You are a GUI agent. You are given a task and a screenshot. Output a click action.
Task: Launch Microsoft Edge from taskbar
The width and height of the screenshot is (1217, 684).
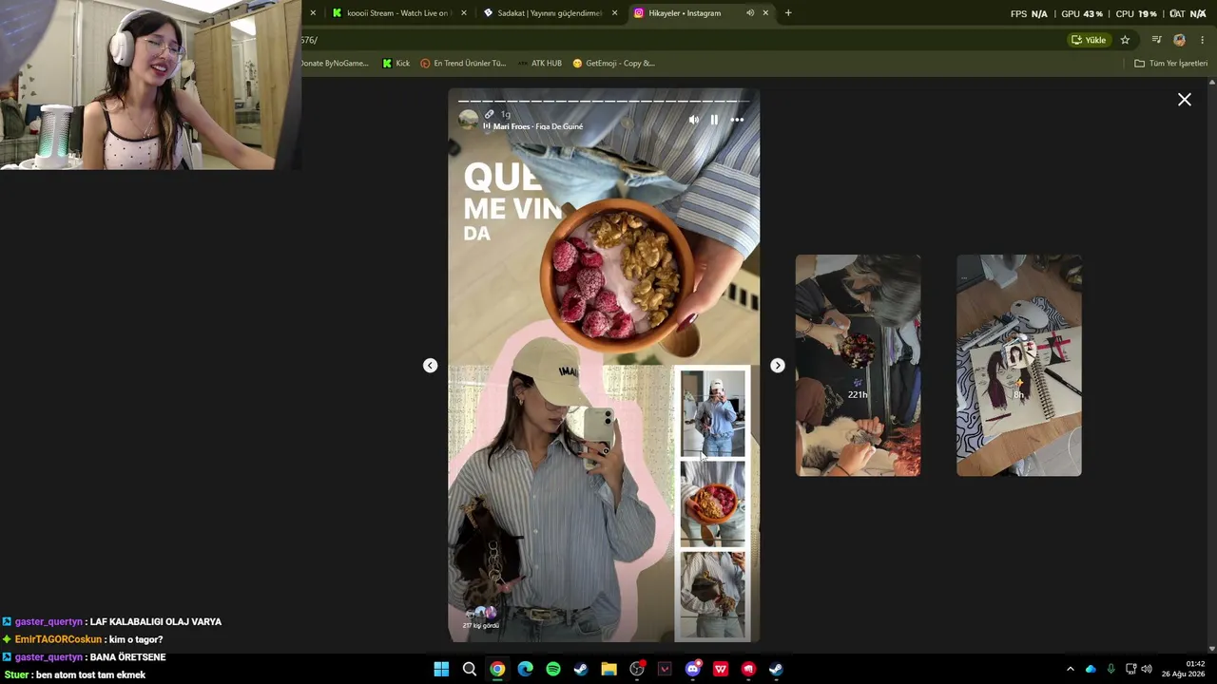(525, 669)
